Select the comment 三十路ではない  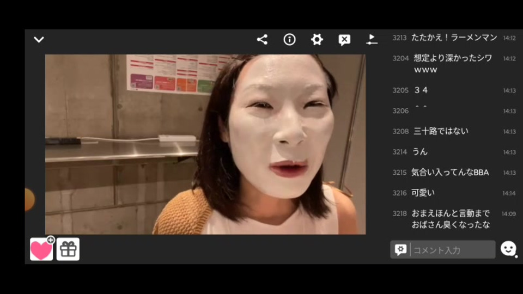pyautogui.click(x=441, y=131)
